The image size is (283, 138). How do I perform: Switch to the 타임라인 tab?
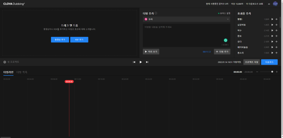coord(8,72)
